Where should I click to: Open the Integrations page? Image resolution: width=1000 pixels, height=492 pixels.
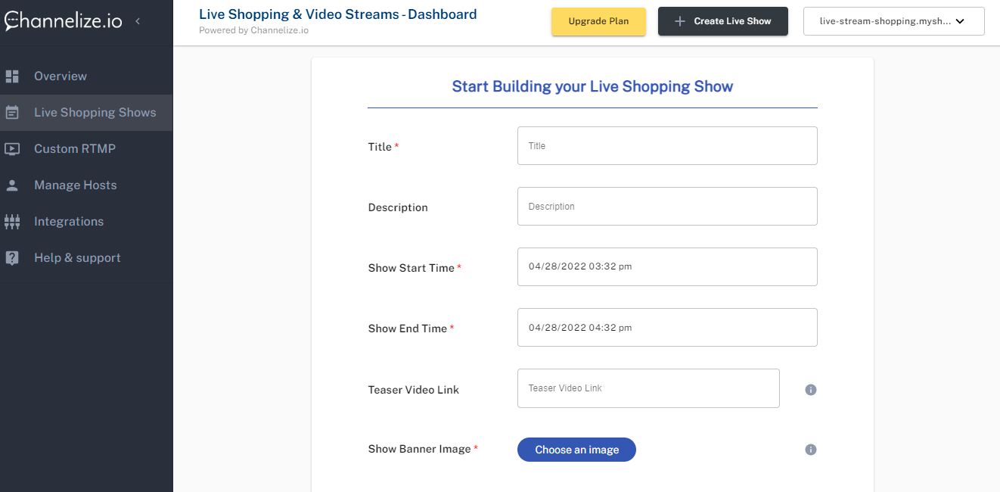click(86, 221)
